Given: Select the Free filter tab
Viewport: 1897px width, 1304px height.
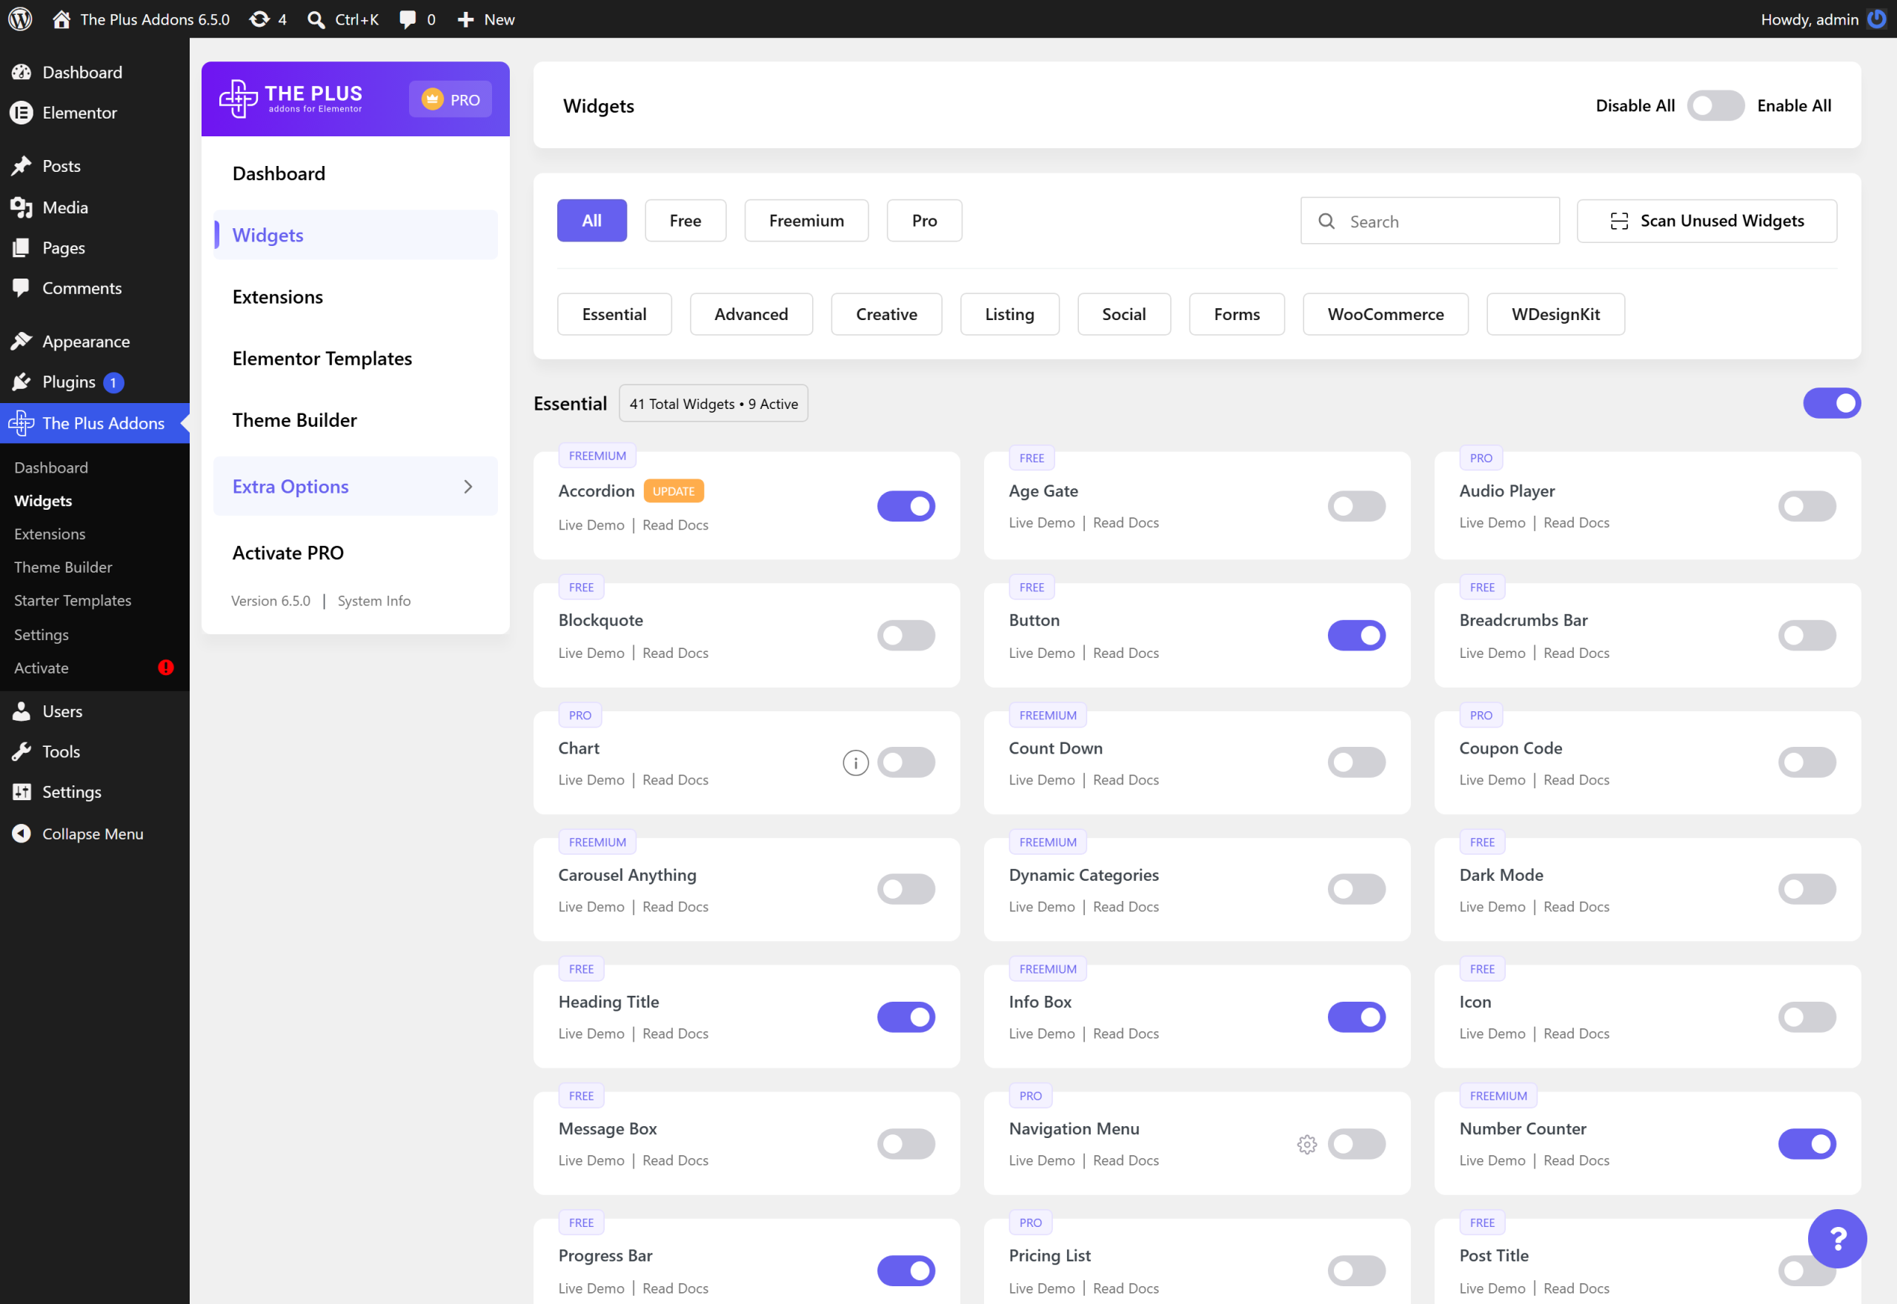Looking at the screenshot, I should pos(685,221).
